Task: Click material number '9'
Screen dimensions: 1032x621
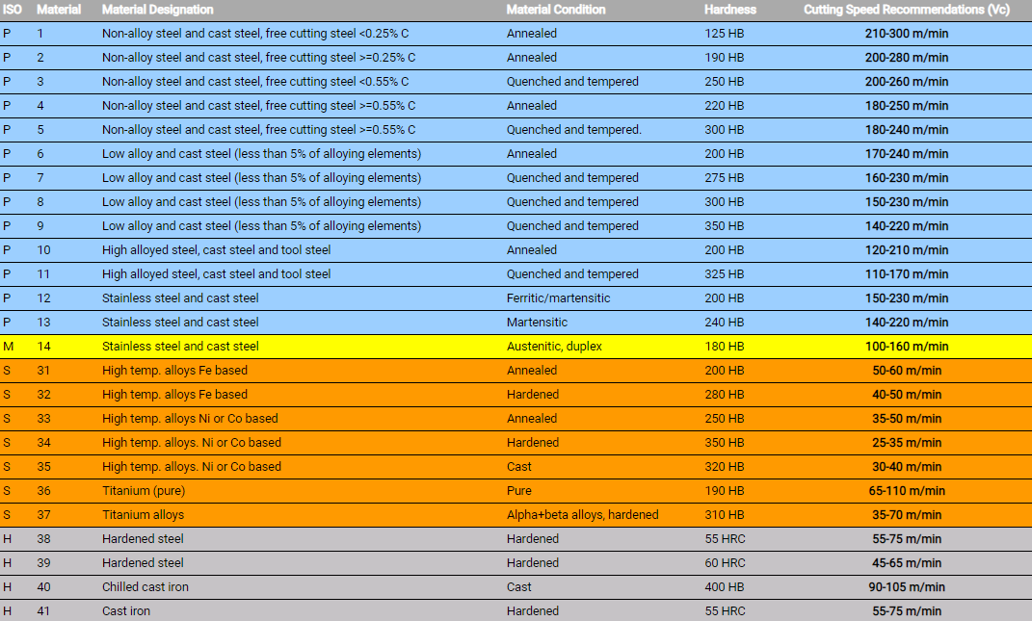Action: (x=40, y=226)
